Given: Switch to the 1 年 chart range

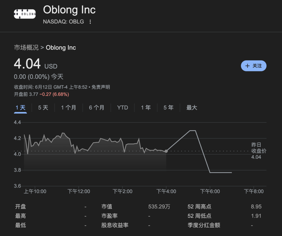Looking at the screenshot, I should click(x=146, y=108).
